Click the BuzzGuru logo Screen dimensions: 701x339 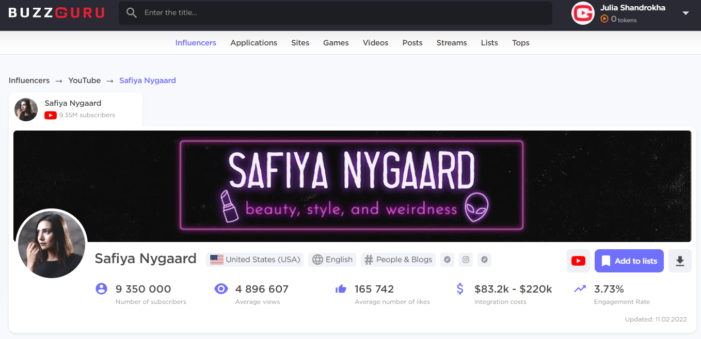coord(56,13)
